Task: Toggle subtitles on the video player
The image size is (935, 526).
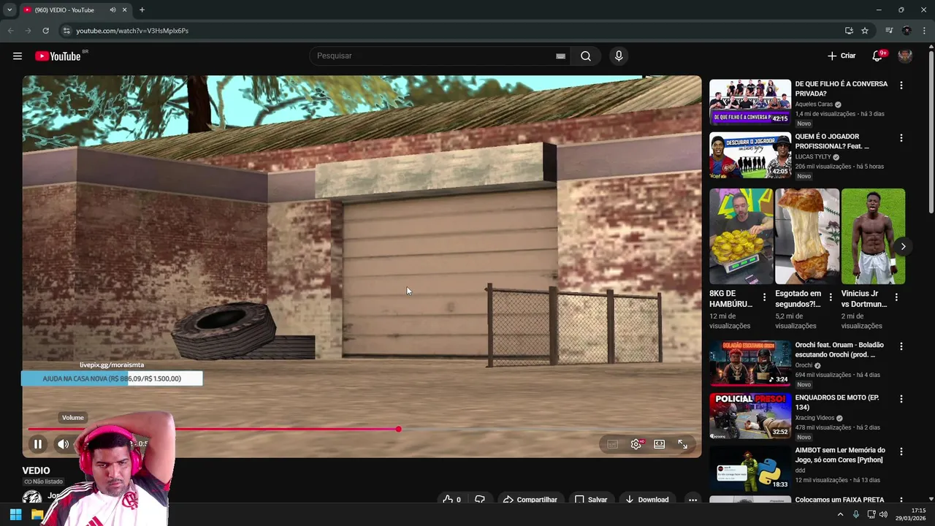Action: click(x=613, y=444)
